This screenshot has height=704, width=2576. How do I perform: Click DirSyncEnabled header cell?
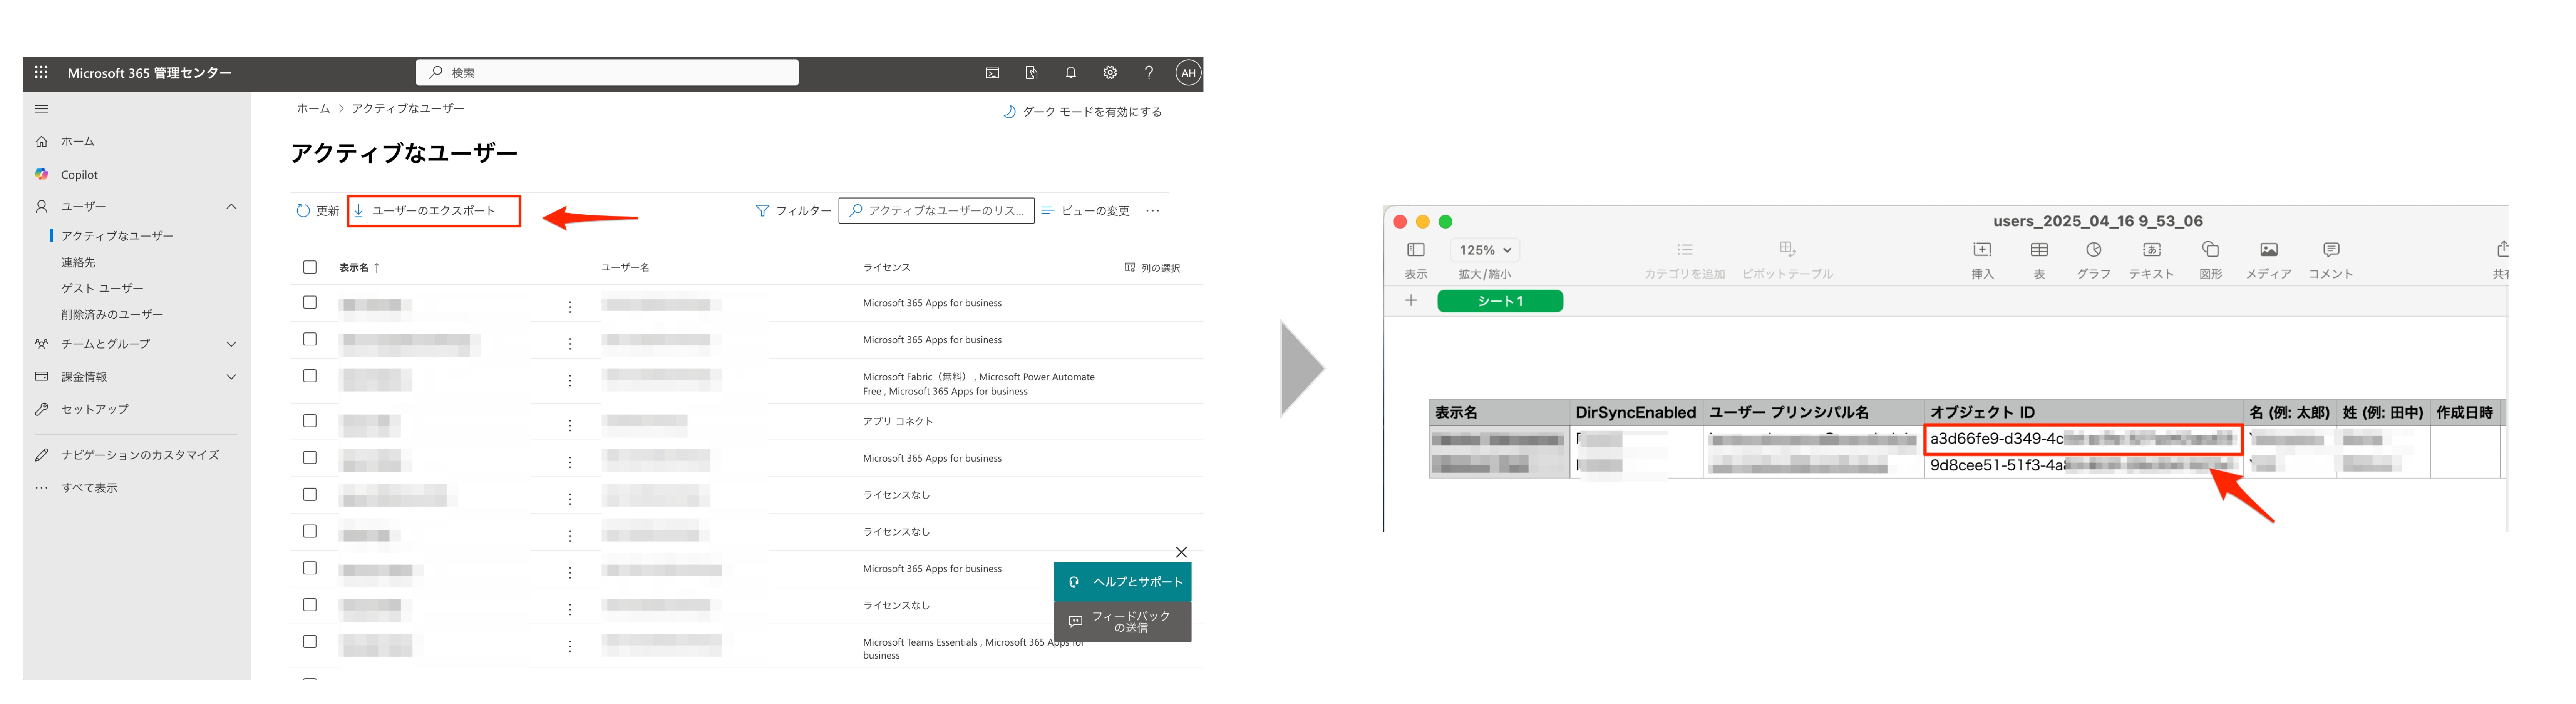click(1636, 412)
